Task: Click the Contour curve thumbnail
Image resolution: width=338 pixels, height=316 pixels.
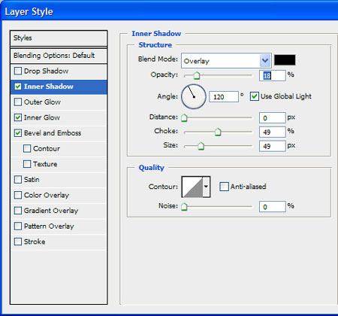Action: click(192, 187)
